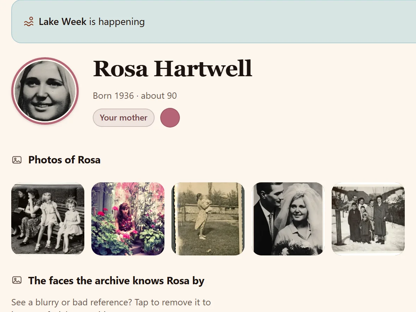Open the color photo of woman among flowers

128,219
